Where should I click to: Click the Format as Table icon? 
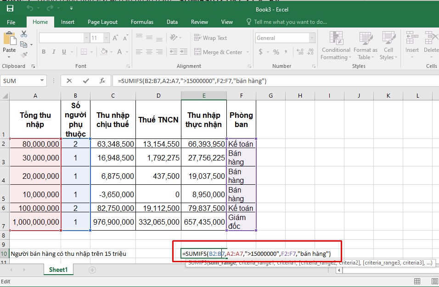tap(366, 39)
